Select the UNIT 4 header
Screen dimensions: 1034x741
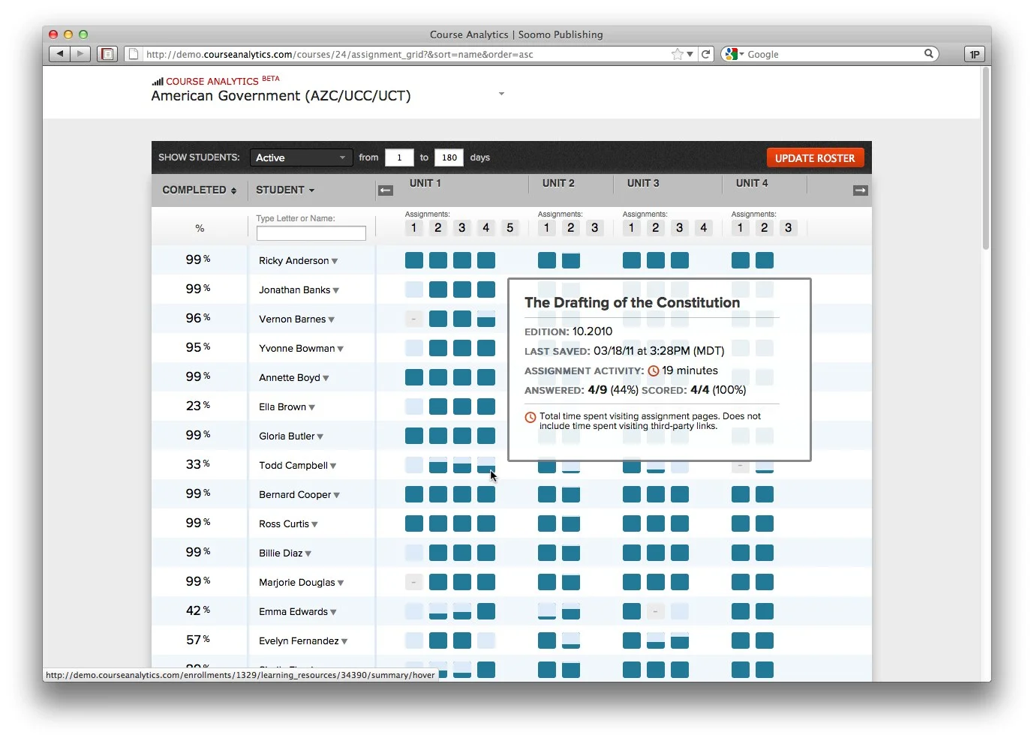pyautogui.click(x=752, y=183)
